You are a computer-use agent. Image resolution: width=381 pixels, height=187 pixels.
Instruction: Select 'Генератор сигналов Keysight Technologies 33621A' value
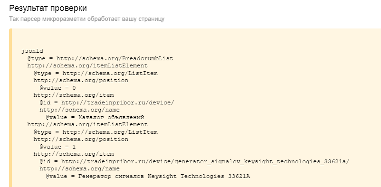coord(164,176)
